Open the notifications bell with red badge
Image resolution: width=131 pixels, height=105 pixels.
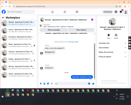coord(121,12)
